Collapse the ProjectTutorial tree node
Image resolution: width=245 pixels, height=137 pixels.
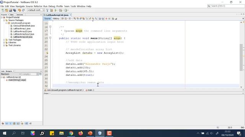(2, 18)
